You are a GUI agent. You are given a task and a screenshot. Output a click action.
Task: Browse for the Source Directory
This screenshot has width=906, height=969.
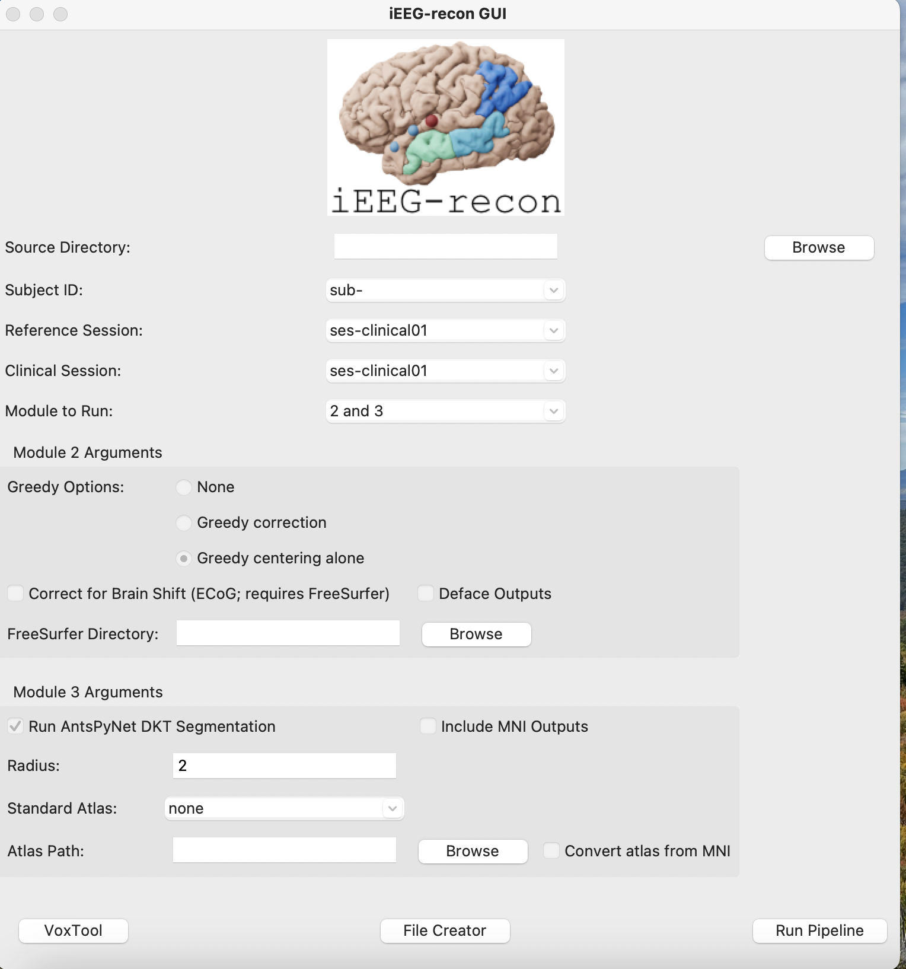819,247
